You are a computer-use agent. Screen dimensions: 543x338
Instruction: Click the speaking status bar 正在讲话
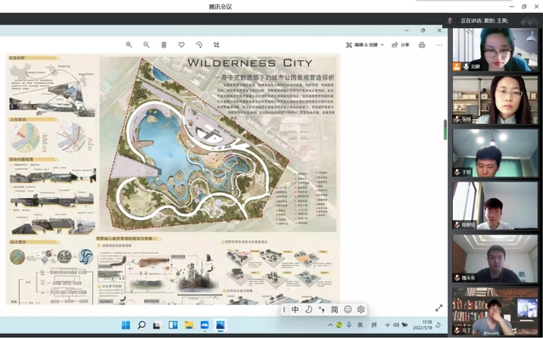[484, 20]
